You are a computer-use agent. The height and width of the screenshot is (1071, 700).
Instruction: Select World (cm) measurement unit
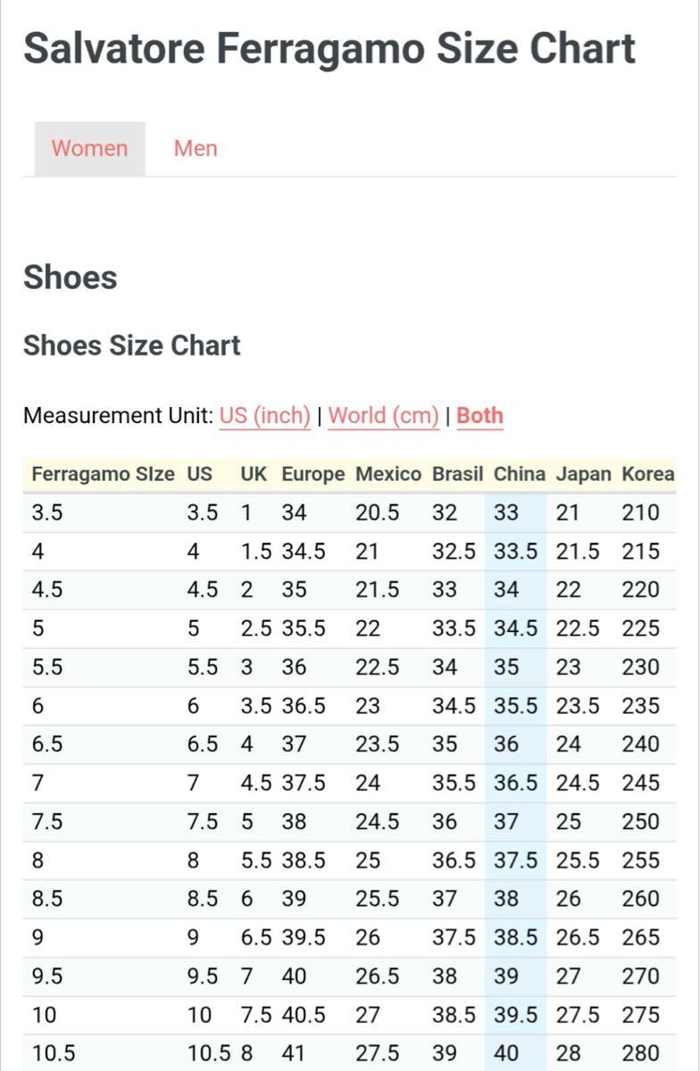pos(383,416)
